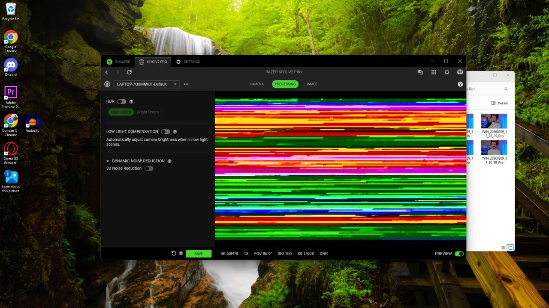Open the Discord desktop shortcut
Screen dimensions: 549x308
click(x=11, y=67)
